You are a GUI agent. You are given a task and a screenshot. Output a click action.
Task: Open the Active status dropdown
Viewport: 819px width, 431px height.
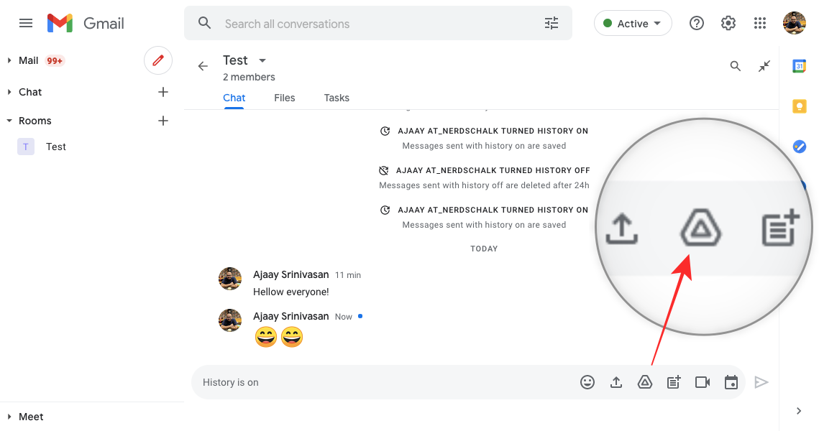click(x=633, y=24)
